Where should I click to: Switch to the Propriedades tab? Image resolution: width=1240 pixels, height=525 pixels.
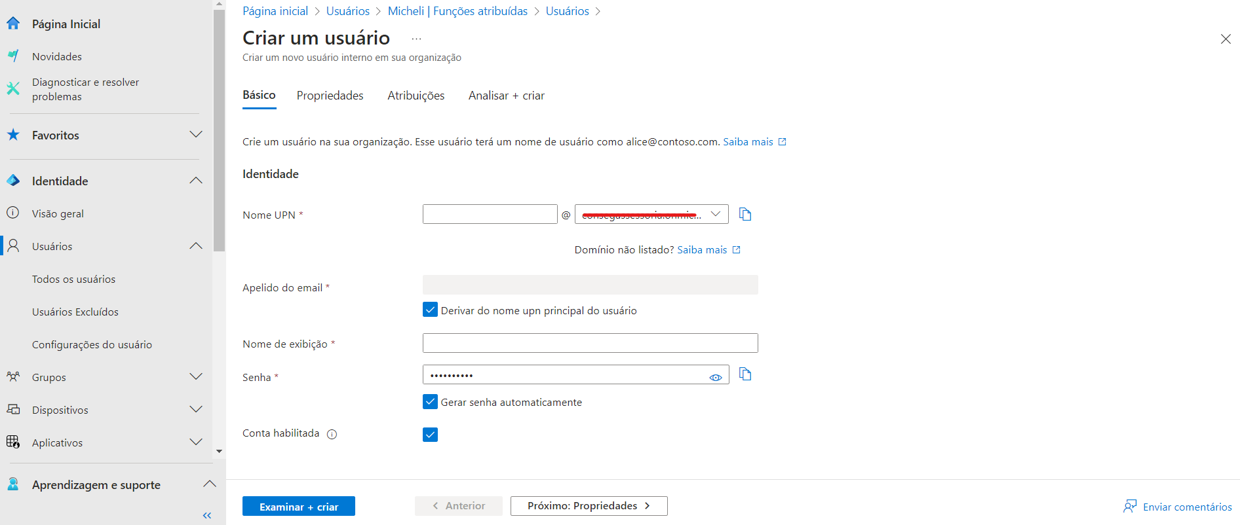coord(330,96)
